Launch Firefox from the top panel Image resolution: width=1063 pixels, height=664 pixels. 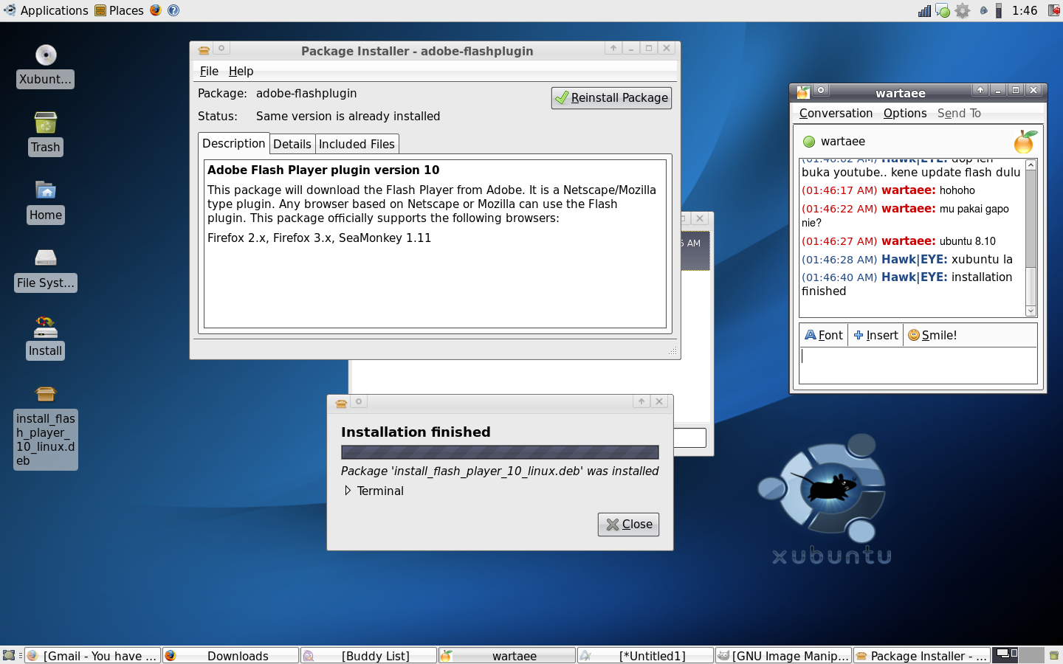(156, 10)
